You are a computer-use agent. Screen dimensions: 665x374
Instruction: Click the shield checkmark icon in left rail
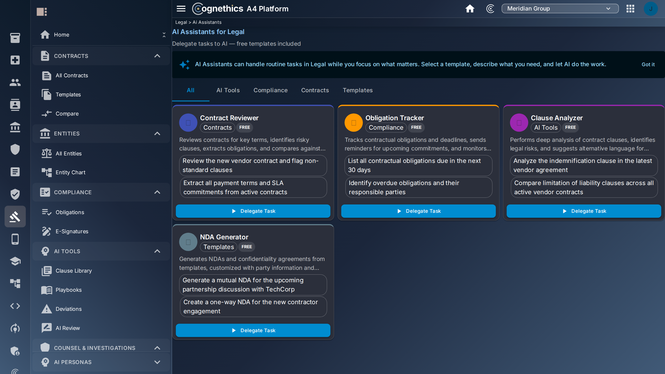click(x=15, y=194)
